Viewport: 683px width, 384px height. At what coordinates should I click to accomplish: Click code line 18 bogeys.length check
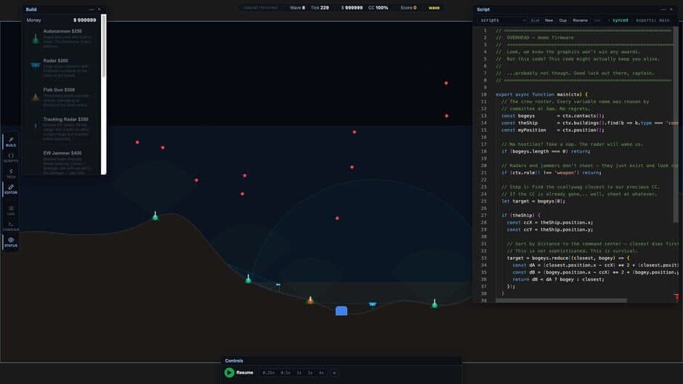coord(546,152)
